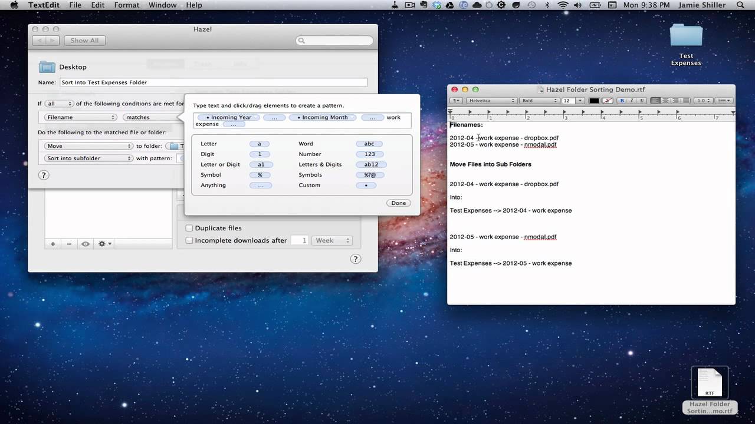Click Show All in Hazel toolbar
Viewport: 755px width, 424px height.
coord(84,40)
